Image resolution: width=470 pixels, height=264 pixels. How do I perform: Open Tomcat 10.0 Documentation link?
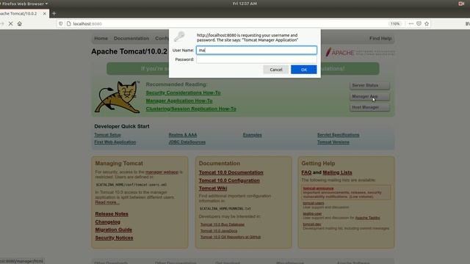pyautogui.click(x=231, y=173)
